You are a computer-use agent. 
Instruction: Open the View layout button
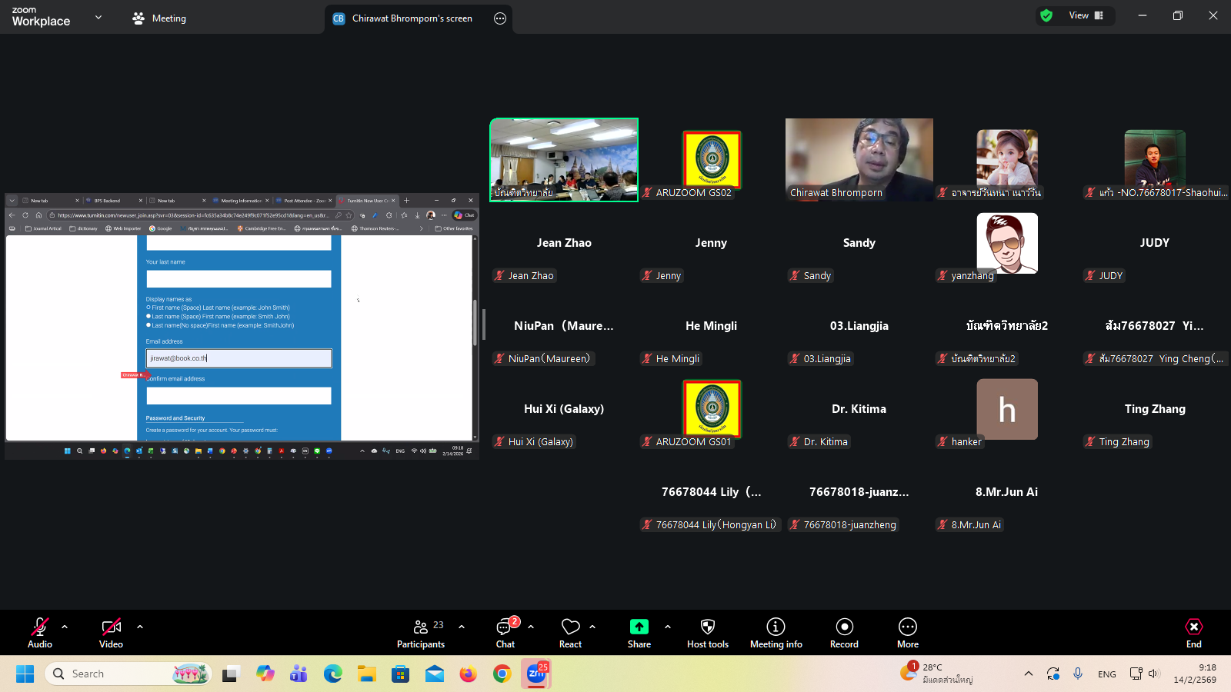(x=1086, y=15)
